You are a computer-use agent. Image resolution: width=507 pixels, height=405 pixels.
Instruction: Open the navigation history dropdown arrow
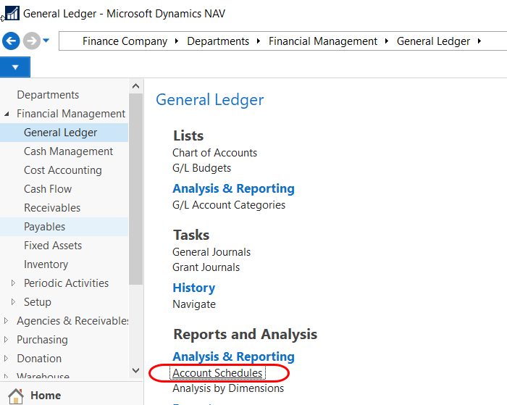coord(46,41)
